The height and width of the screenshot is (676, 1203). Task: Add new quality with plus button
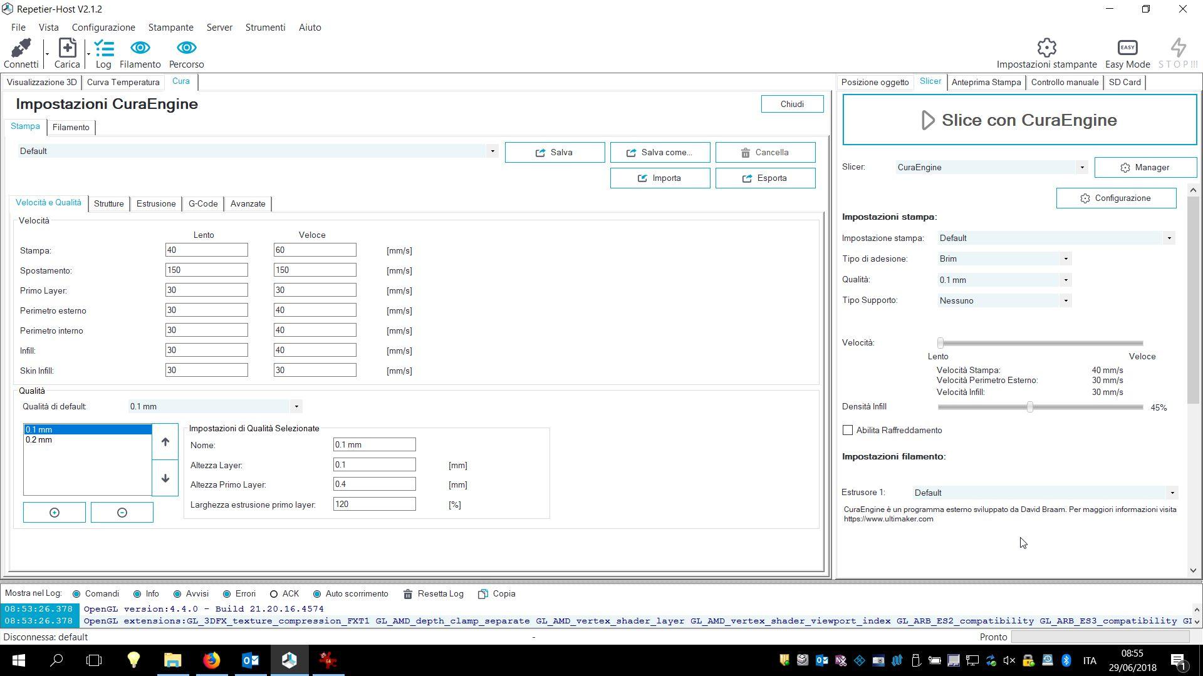(55, 513)
